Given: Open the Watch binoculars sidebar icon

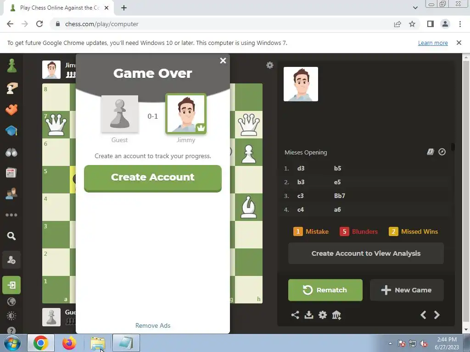Looking at the screenshot, I should tap(11, 152).
